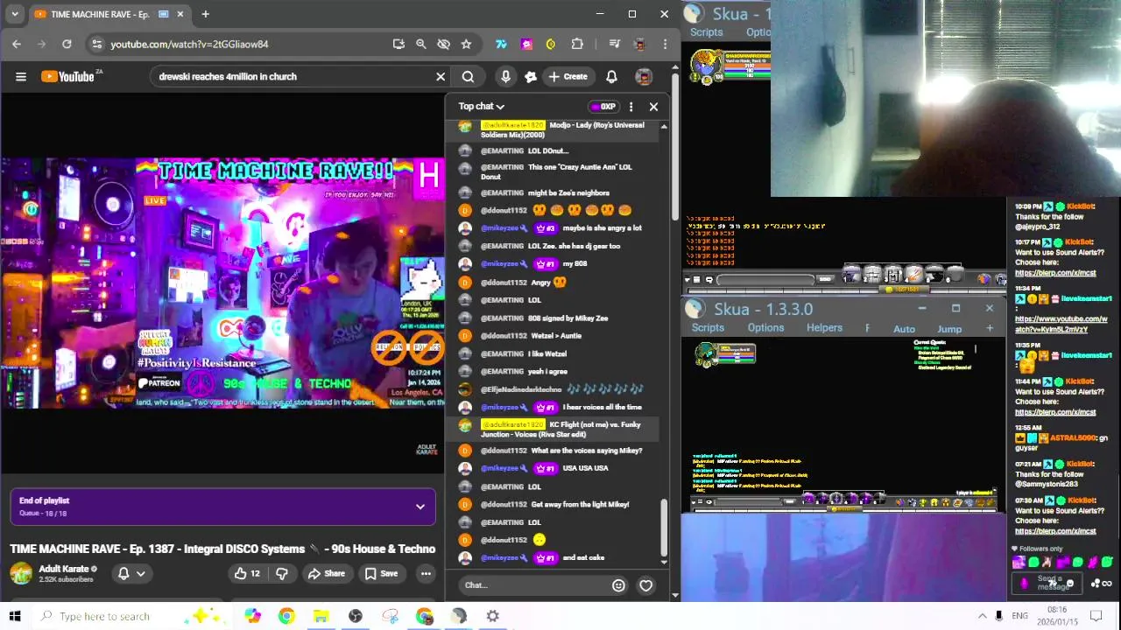Open the Windows notification center
The image size is (1121, 630).
click(1096, 616)
